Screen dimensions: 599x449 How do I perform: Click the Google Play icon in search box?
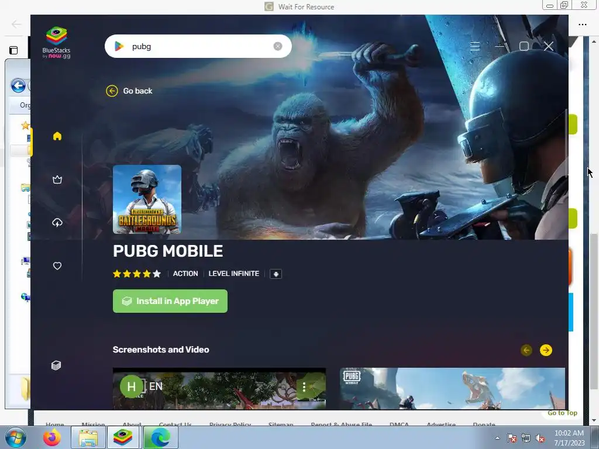tap(119, 46)
